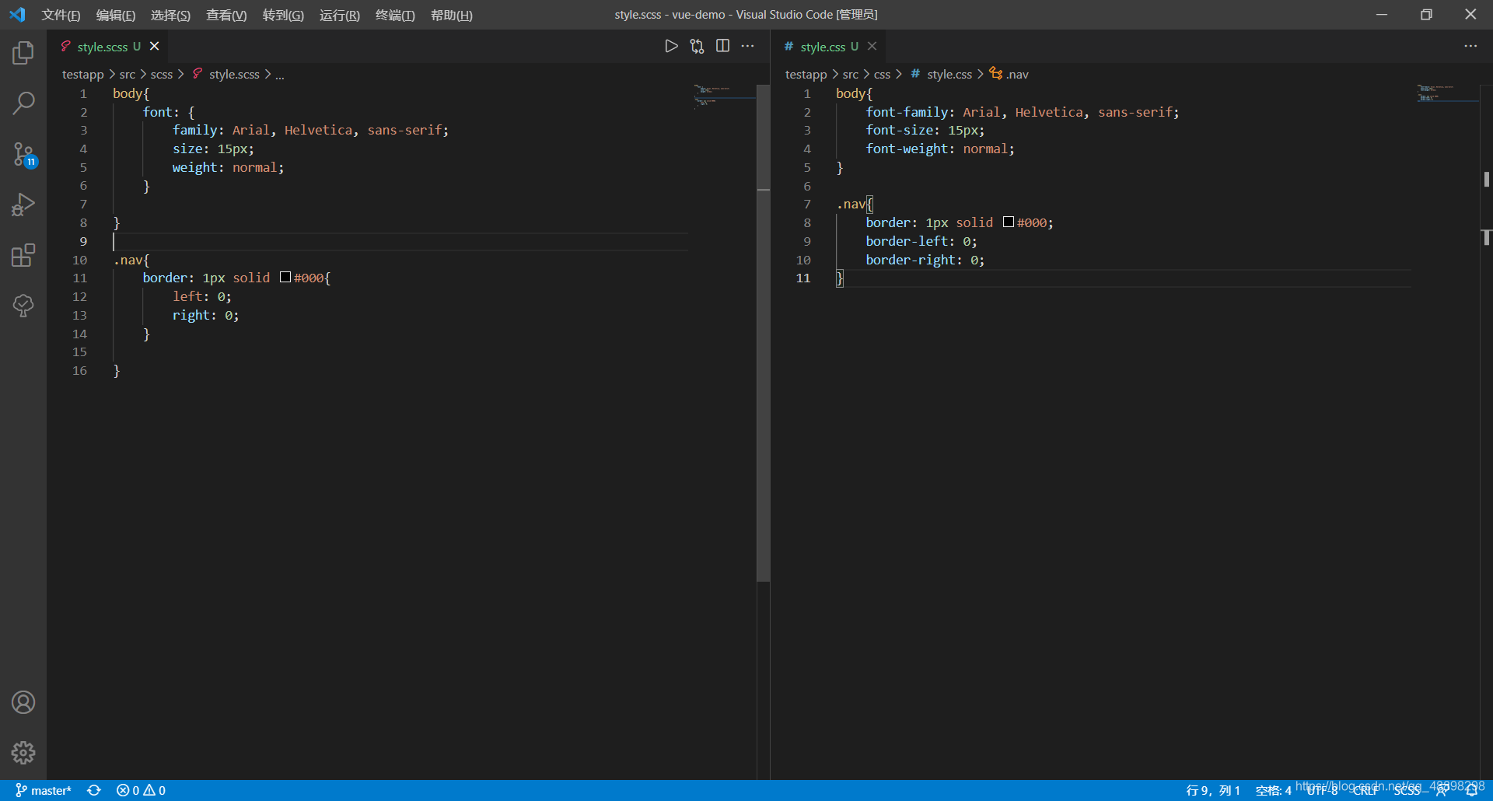The height and width of the screenshot is (801, 1493).
Task: Click the Open Changes compare icon
Action: pyautogui.click(x=697, y=47)
